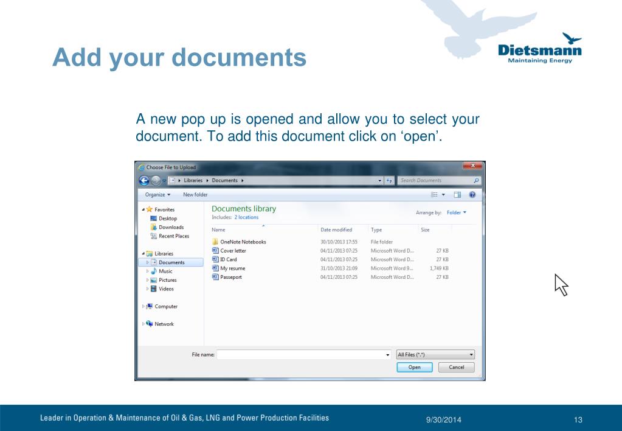Click the Computer icon in sidebar

click(149, 306)
